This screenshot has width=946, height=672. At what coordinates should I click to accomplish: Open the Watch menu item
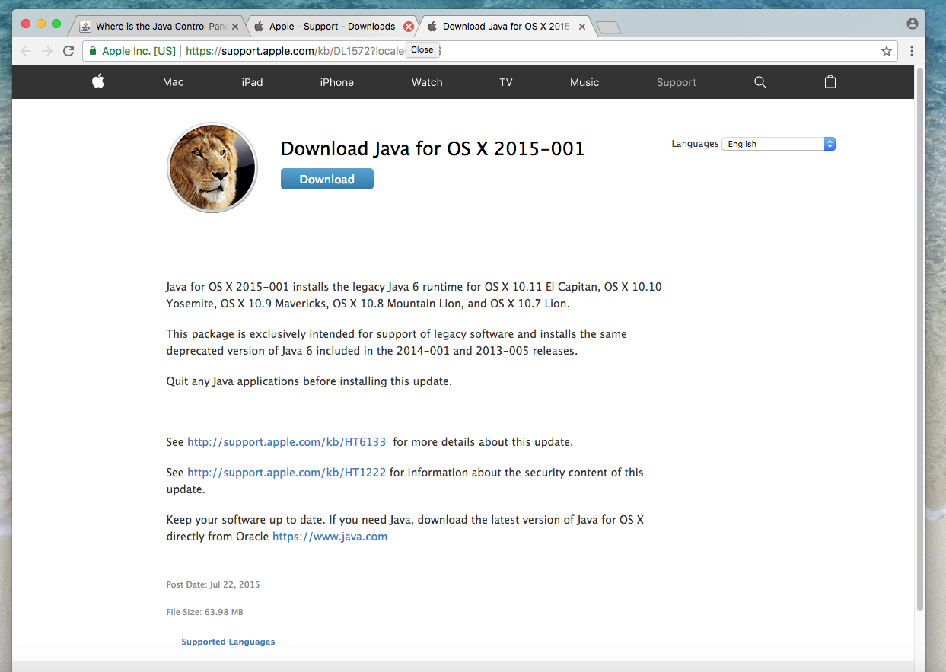(427, 82)
